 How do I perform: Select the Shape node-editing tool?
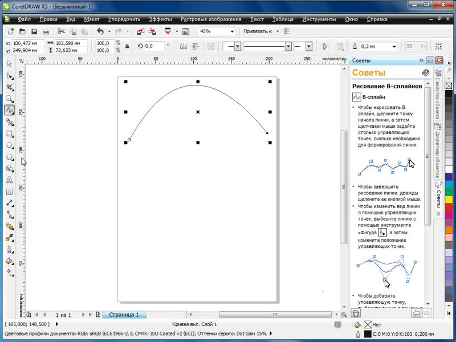click(9, 76)
